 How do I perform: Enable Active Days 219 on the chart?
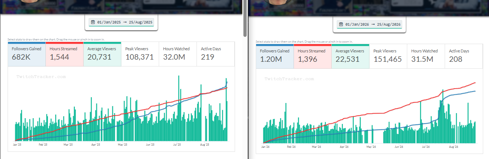pyautogui.click(x=216, y=54)
